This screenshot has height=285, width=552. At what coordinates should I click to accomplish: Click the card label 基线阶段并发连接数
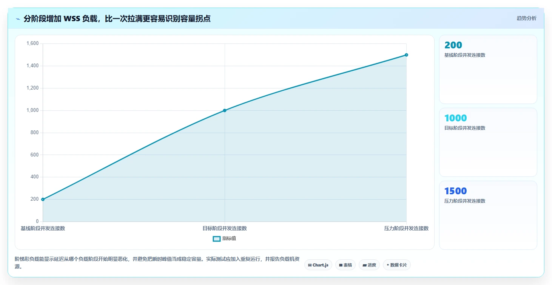pos(465,55)
